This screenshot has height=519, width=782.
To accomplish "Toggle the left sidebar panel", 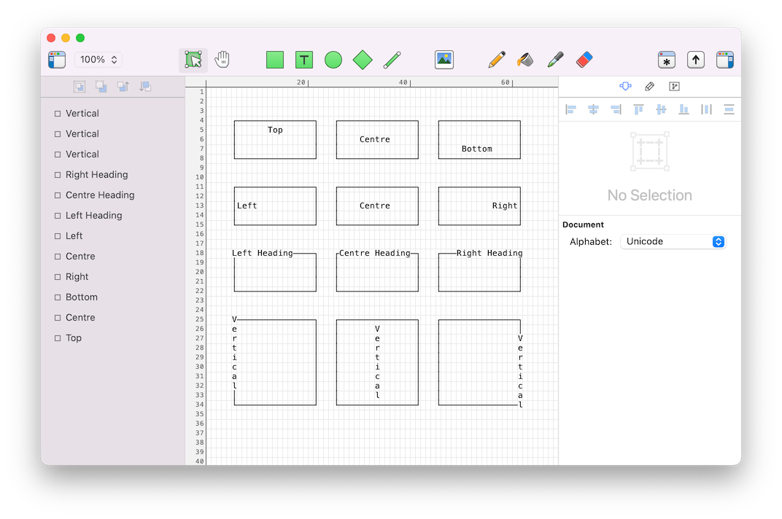I will tap(57, 60).
